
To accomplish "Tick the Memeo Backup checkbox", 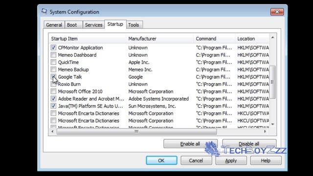I will pyautogui.click(x=53, y=69).
